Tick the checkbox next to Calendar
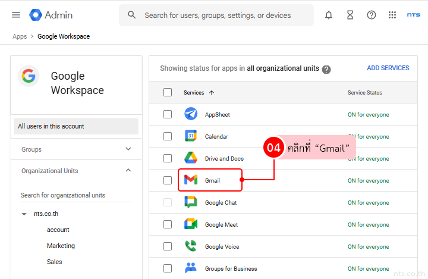This screenshot has width=428, height=279. point(168,136)
